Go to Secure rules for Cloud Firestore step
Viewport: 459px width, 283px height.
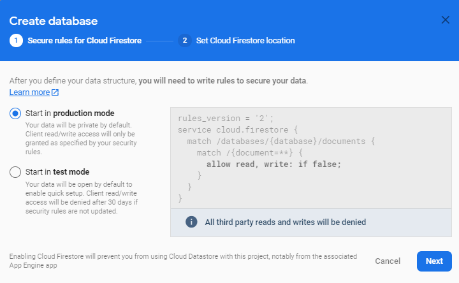(x=84, y=40)
